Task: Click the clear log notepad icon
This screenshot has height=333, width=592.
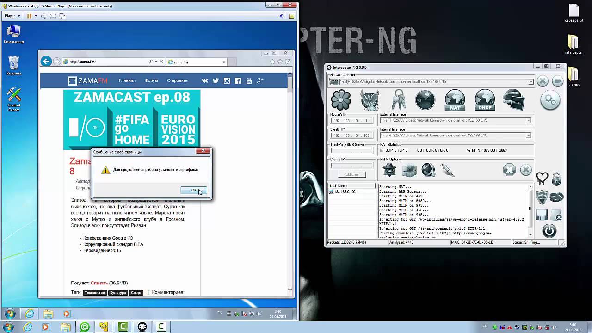Action: click(x=556, y=215)
